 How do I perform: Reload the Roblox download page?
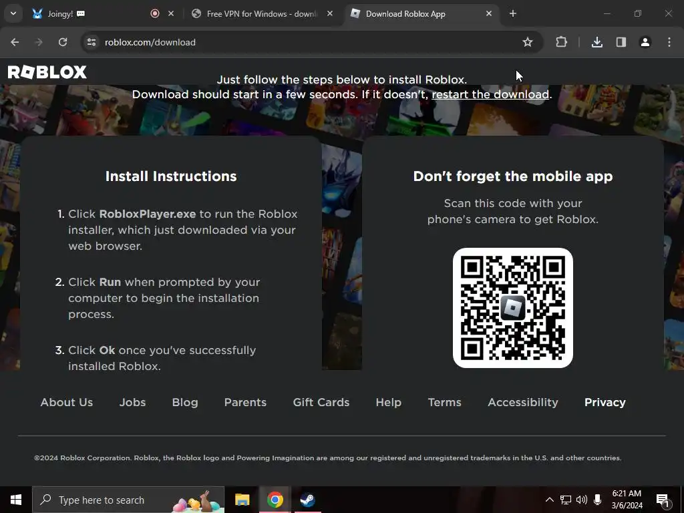(63, 42)
